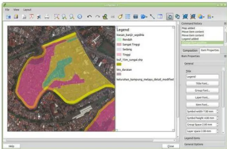
Task: Click the green Rendah legend swatch
Action: point(119,39)
